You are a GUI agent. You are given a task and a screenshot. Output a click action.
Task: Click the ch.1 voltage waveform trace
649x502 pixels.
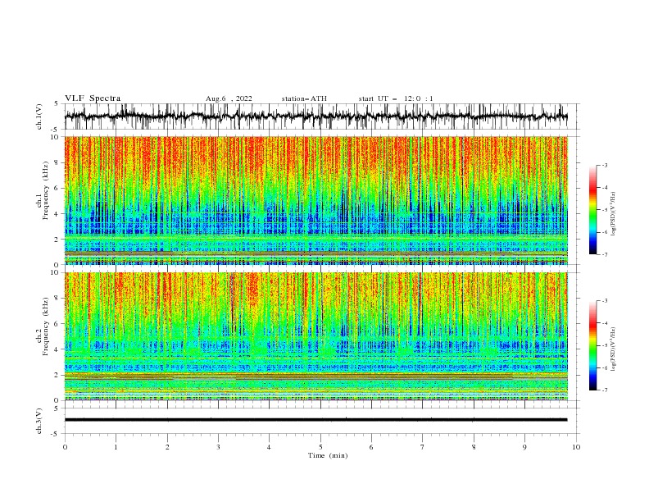[x=315, y=116]
